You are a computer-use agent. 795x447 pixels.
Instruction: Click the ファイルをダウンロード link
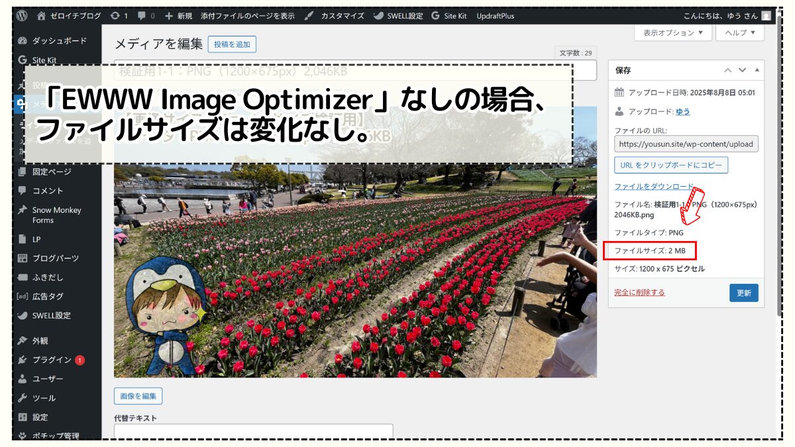pyautogui.click(x=654, y=187)
